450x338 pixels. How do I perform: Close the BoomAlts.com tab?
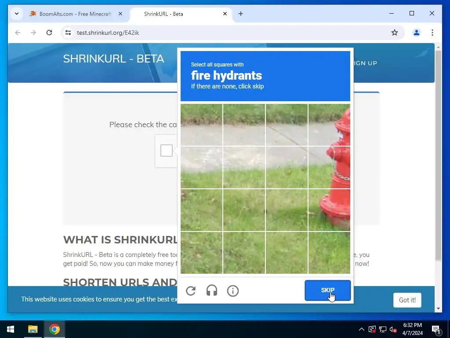120,14
